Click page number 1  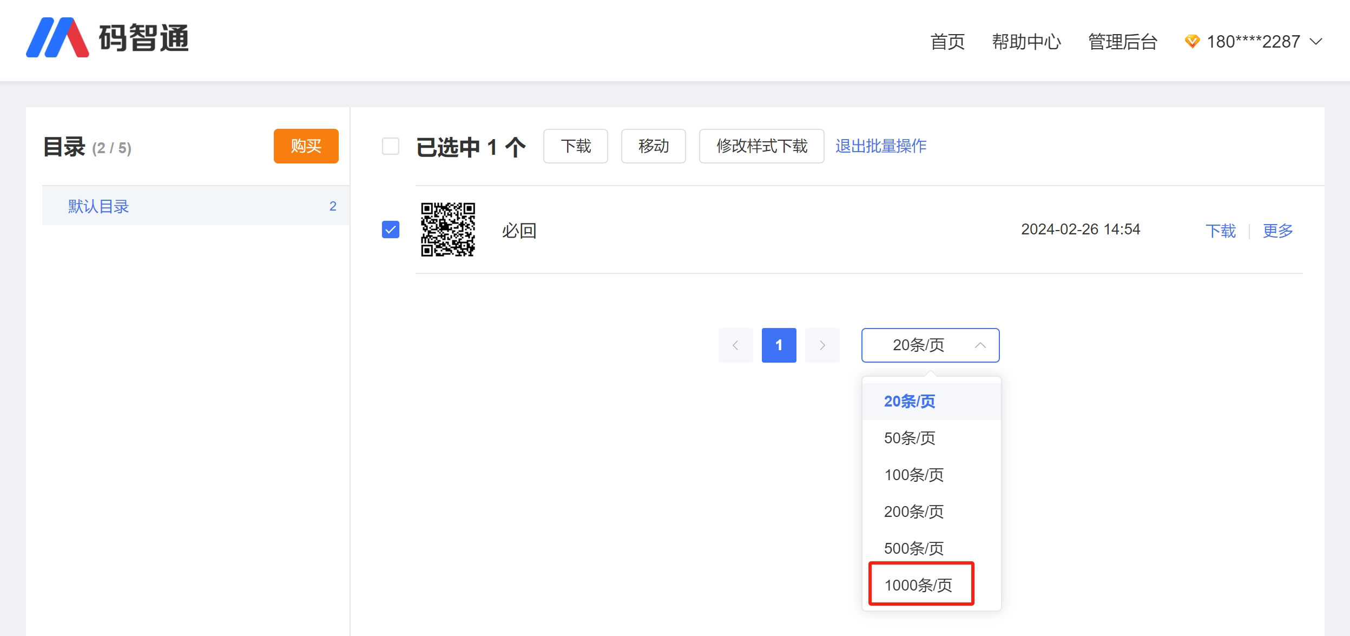click(779, 345)
